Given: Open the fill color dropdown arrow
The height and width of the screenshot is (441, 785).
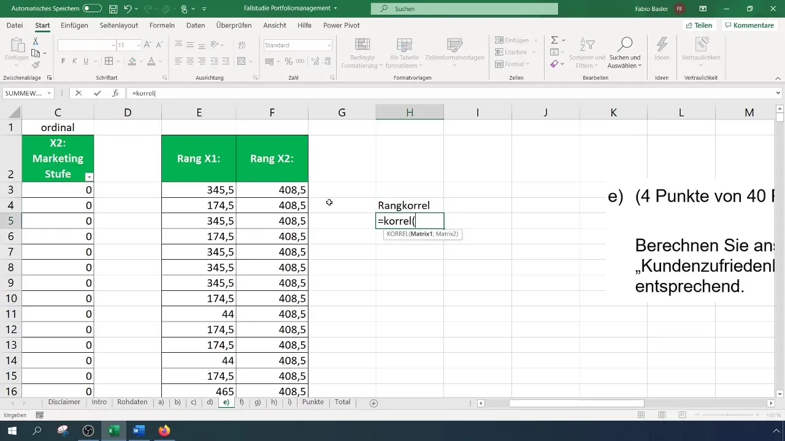Looking at the screenshot, I should 140,61.
